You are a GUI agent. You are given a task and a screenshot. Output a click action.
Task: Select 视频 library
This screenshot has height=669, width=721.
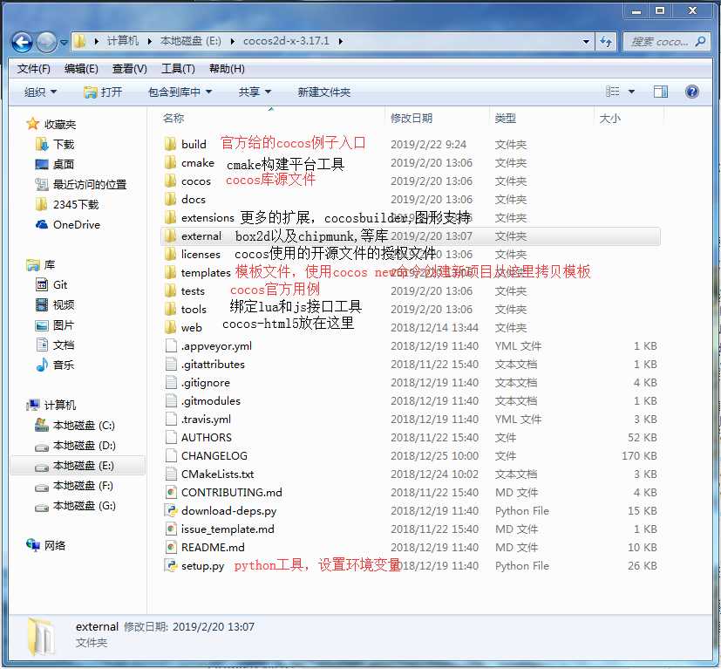pos(55,304)
